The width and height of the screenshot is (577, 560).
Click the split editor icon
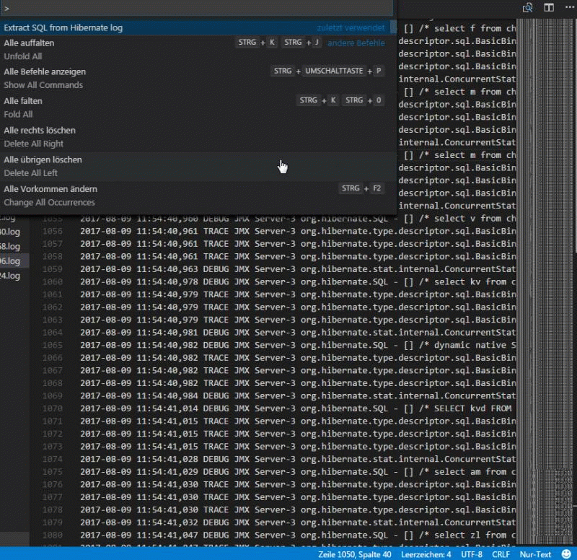[x=549, y=8]
